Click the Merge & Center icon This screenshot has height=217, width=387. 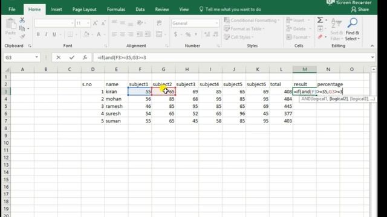(x=159, y=34)
